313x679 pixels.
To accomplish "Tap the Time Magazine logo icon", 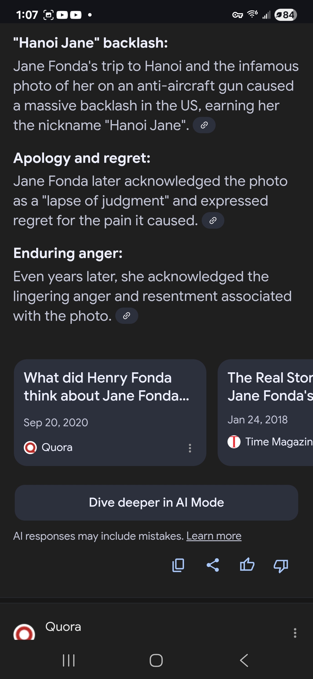I will (x=234, y=442).
